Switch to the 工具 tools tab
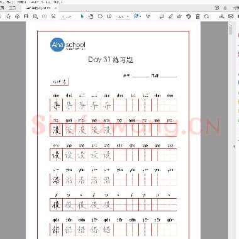Image resolution: width=239 pixels, height=239 pixels. coord(13,8)
